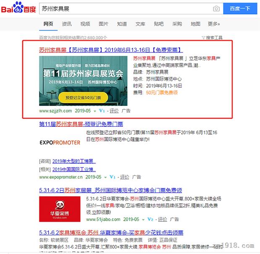This screenshot has height=254, width=260.
Task: Click V1 badge on expopromoter.cn result
Action: pos(112,177)
